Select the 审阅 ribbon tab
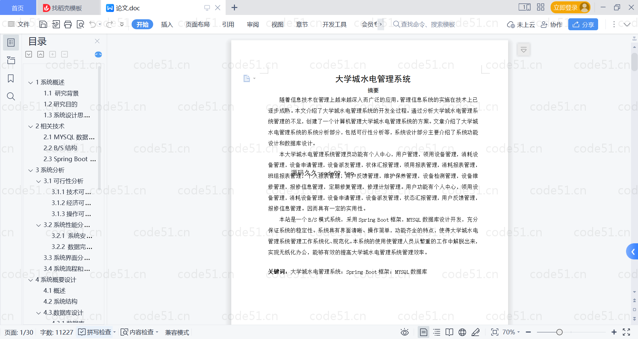Screen dimensions: 638x339 [253, 24]
